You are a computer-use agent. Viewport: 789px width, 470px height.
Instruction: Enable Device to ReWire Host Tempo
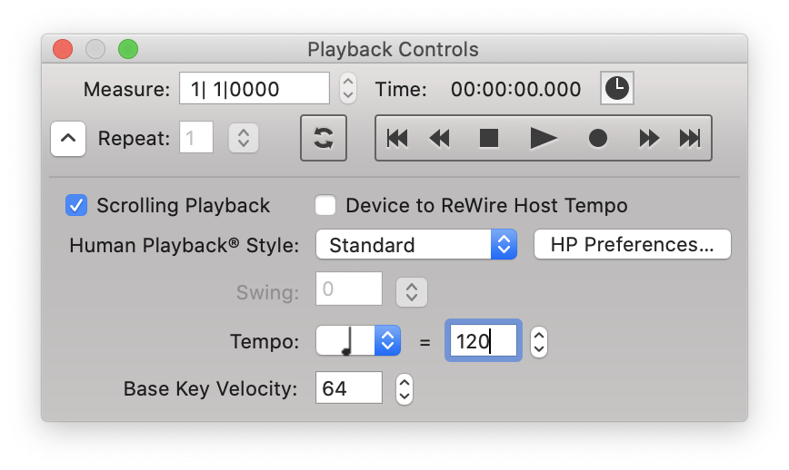tap(325, 205)
